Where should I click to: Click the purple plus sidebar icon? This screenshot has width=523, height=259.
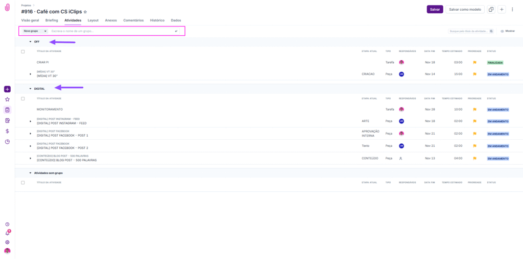pos(7,89)
